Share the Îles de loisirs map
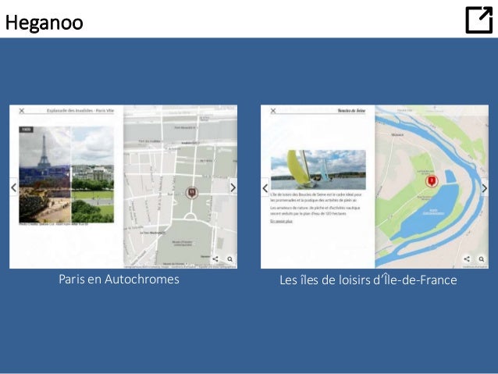Image resolution: width=498 pixels, height=374 pixels. (467, 259)
